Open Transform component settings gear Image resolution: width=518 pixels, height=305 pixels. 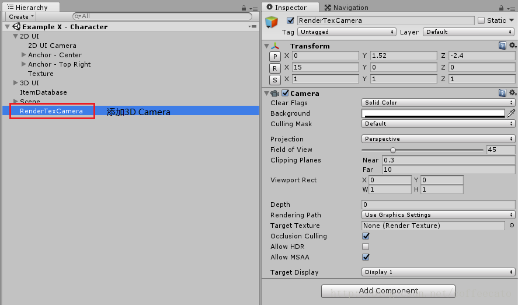coord(512,45)
